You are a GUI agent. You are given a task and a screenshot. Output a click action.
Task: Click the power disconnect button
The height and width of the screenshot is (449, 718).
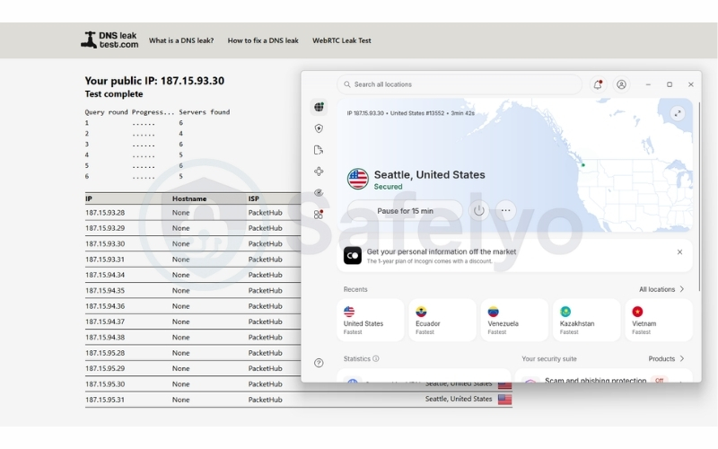478,210
